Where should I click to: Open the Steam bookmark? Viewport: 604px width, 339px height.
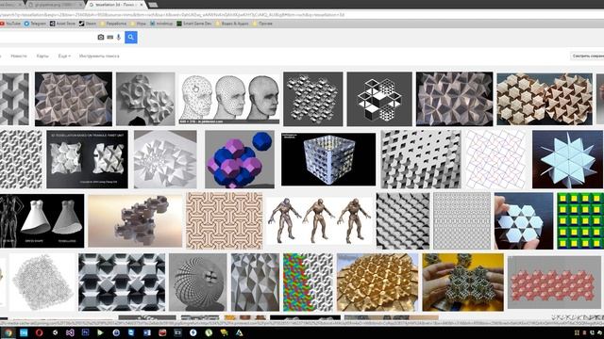pyautogui.click(x=88, y=24)
